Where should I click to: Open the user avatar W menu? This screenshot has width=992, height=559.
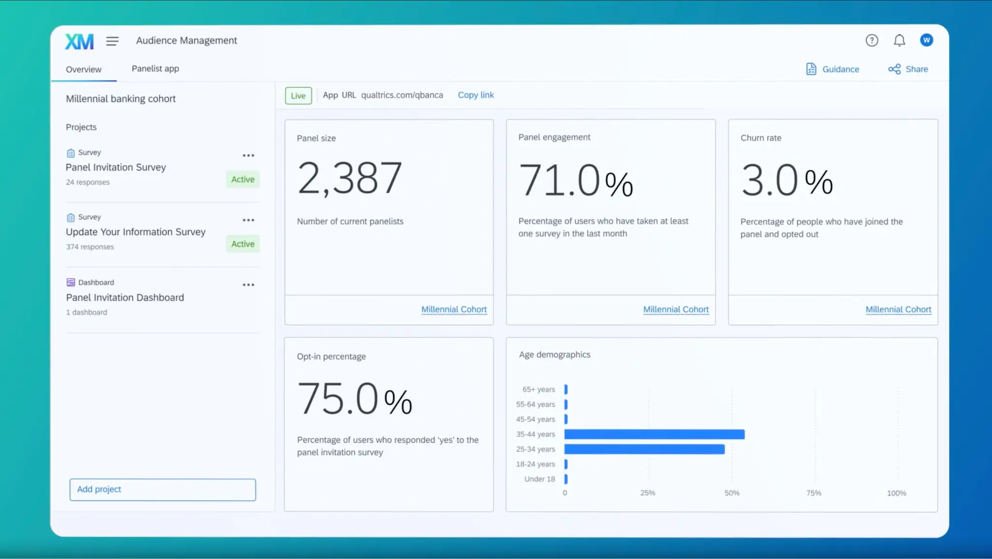(x=927, y=40)
